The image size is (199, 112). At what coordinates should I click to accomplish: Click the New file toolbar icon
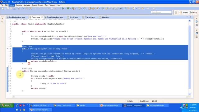[3, 8]
